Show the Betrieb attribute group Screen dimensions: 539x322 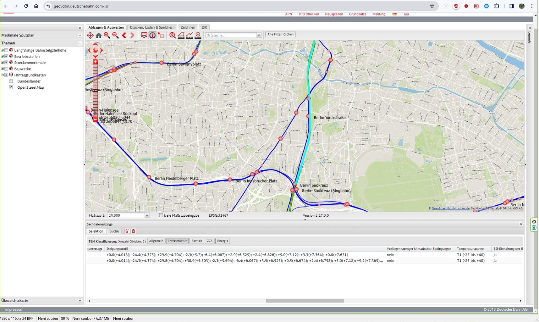point(197,241)
